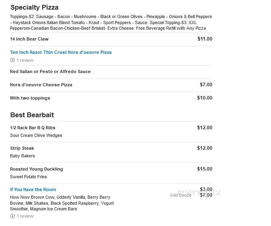
Task: Click the Add Booze $7.00 price
Action: [206, 195]
